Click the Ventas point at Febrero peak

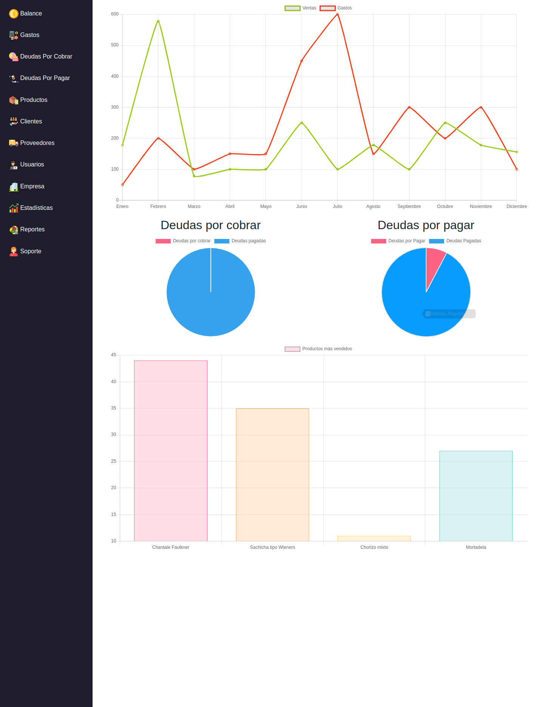[158, 21]
